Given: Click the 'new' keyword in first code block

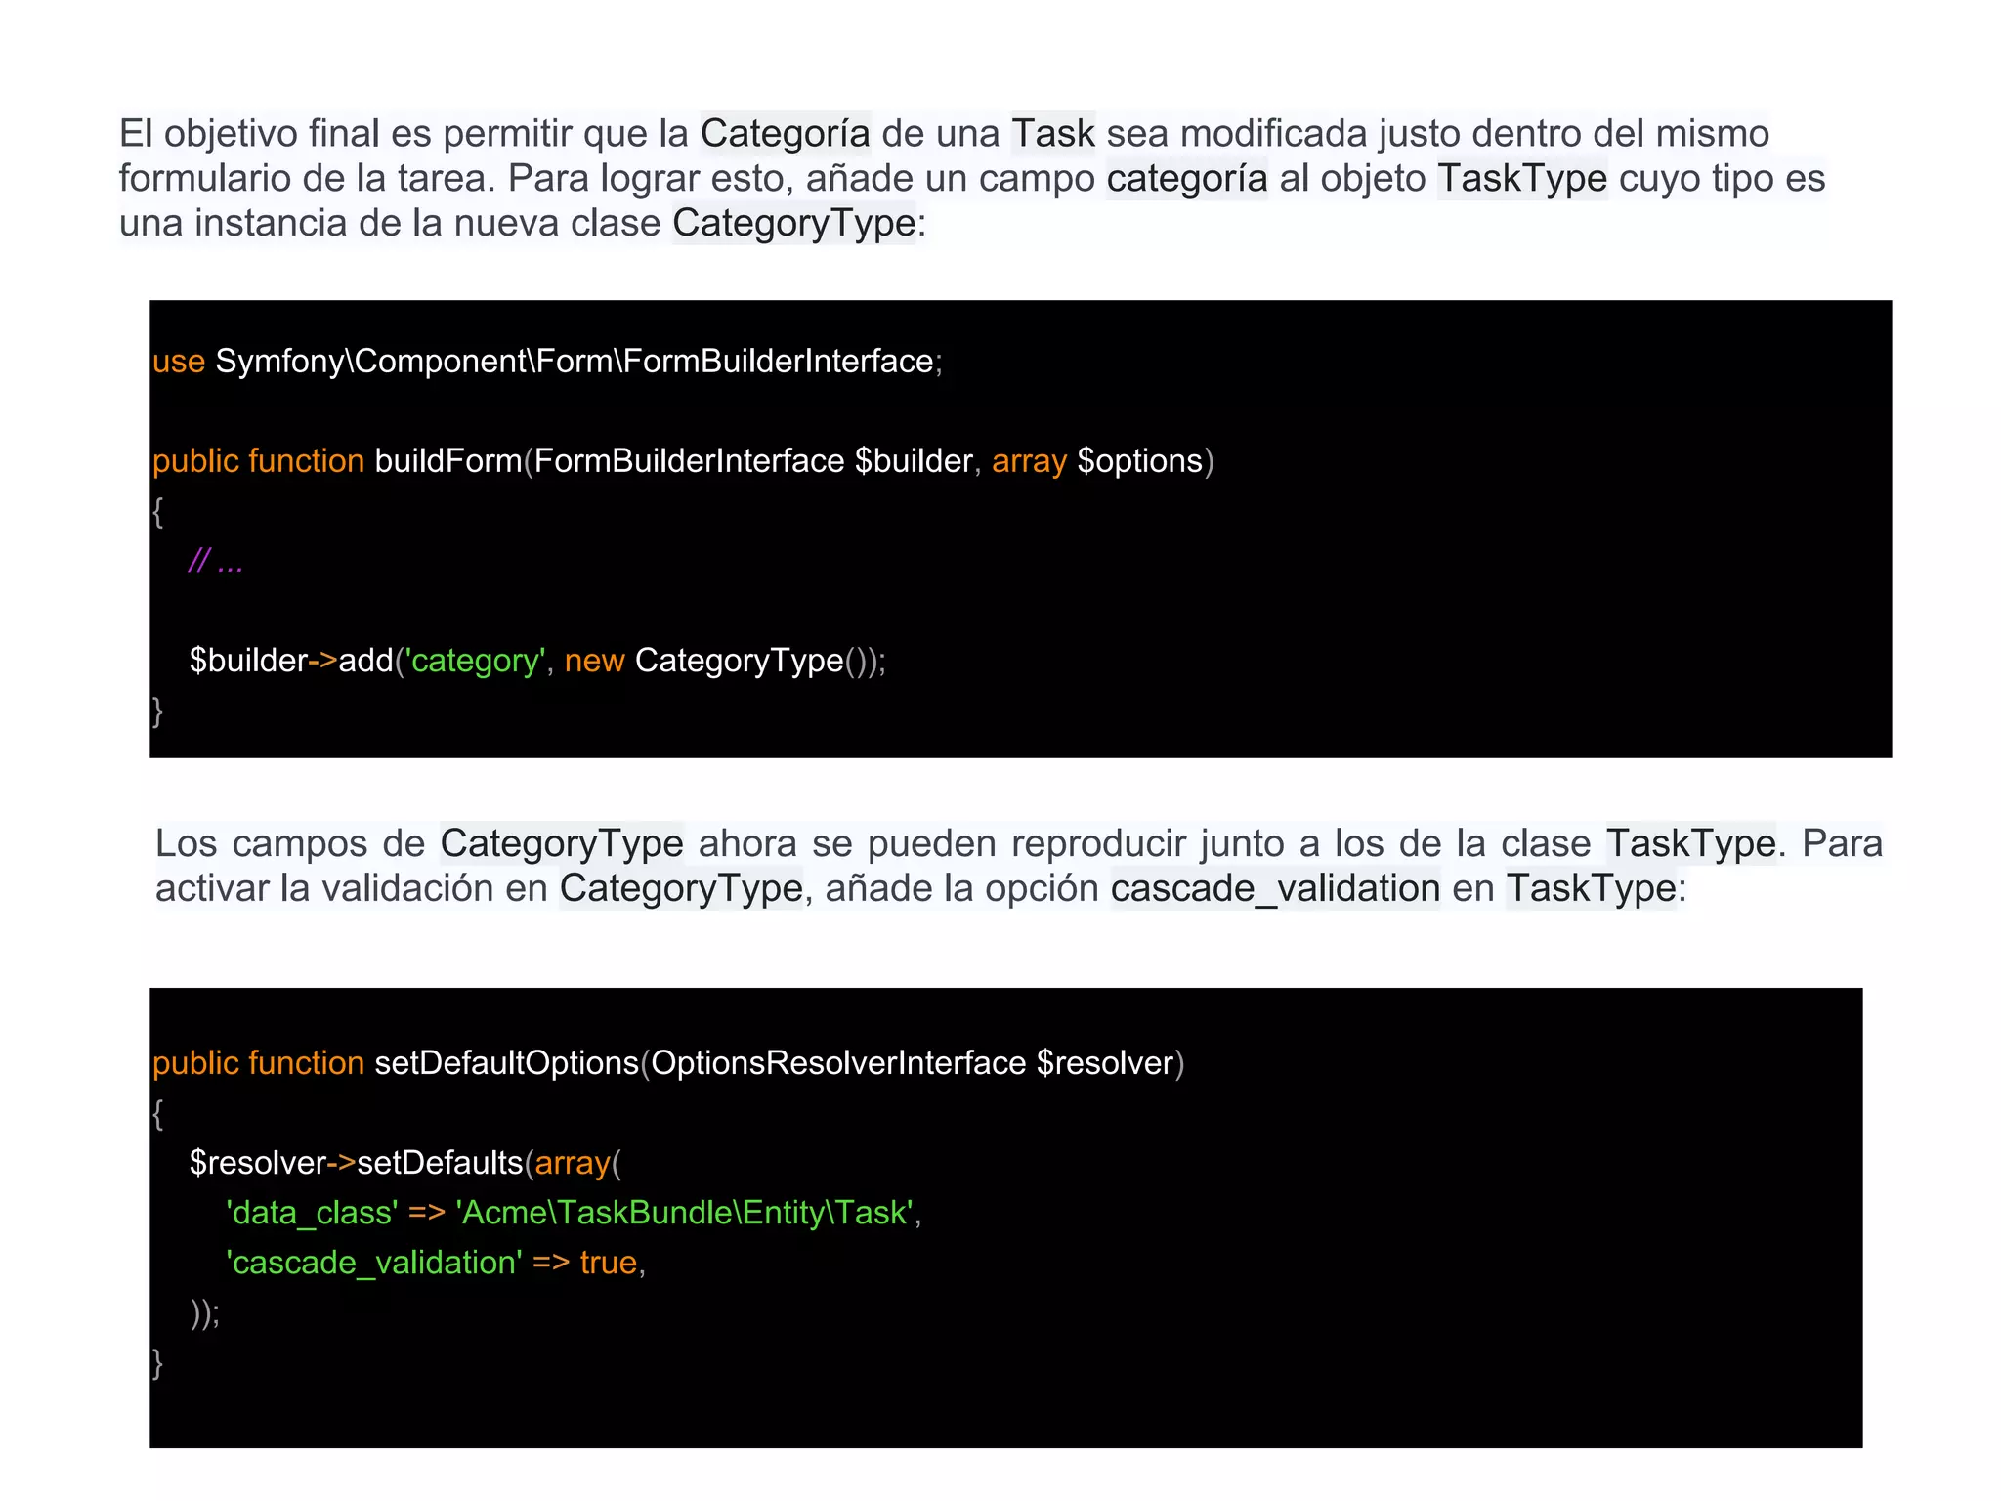Looking at the screenshot, I should tap(594, 662).
